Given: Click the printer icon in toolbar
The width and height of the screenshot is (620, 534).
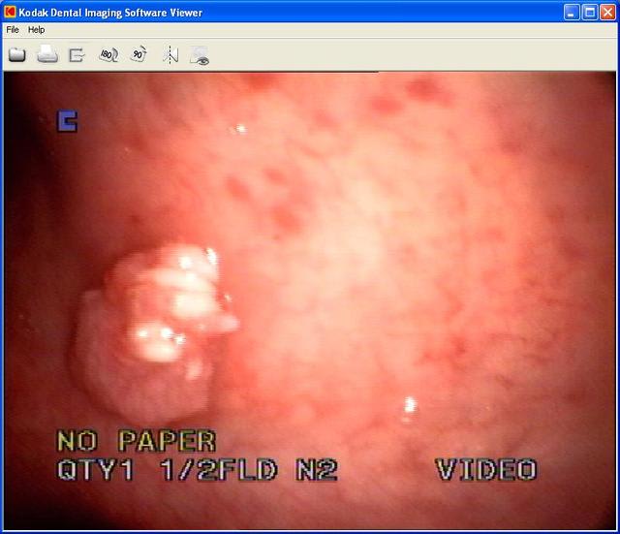Looking at the screenshot, I should (x=47, y=55).
